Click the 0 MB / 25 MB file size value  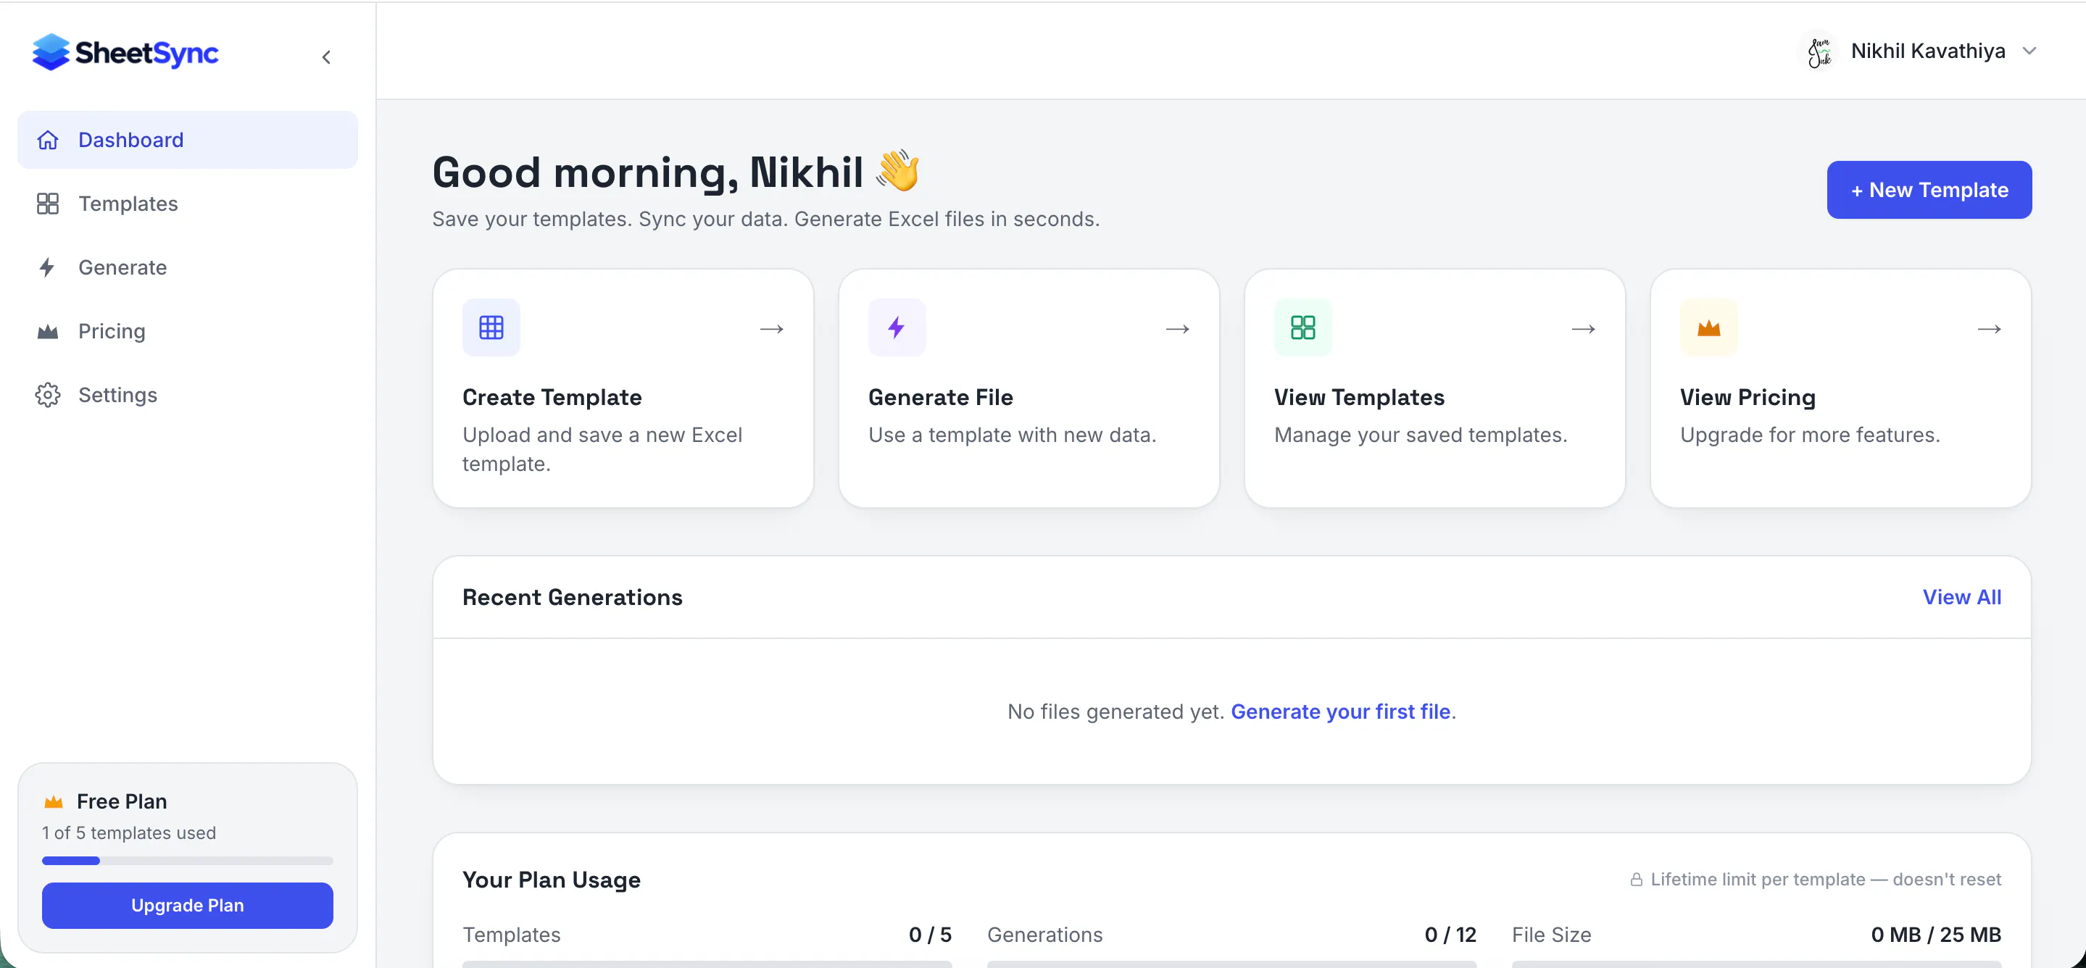click(x=1936, y=935)
